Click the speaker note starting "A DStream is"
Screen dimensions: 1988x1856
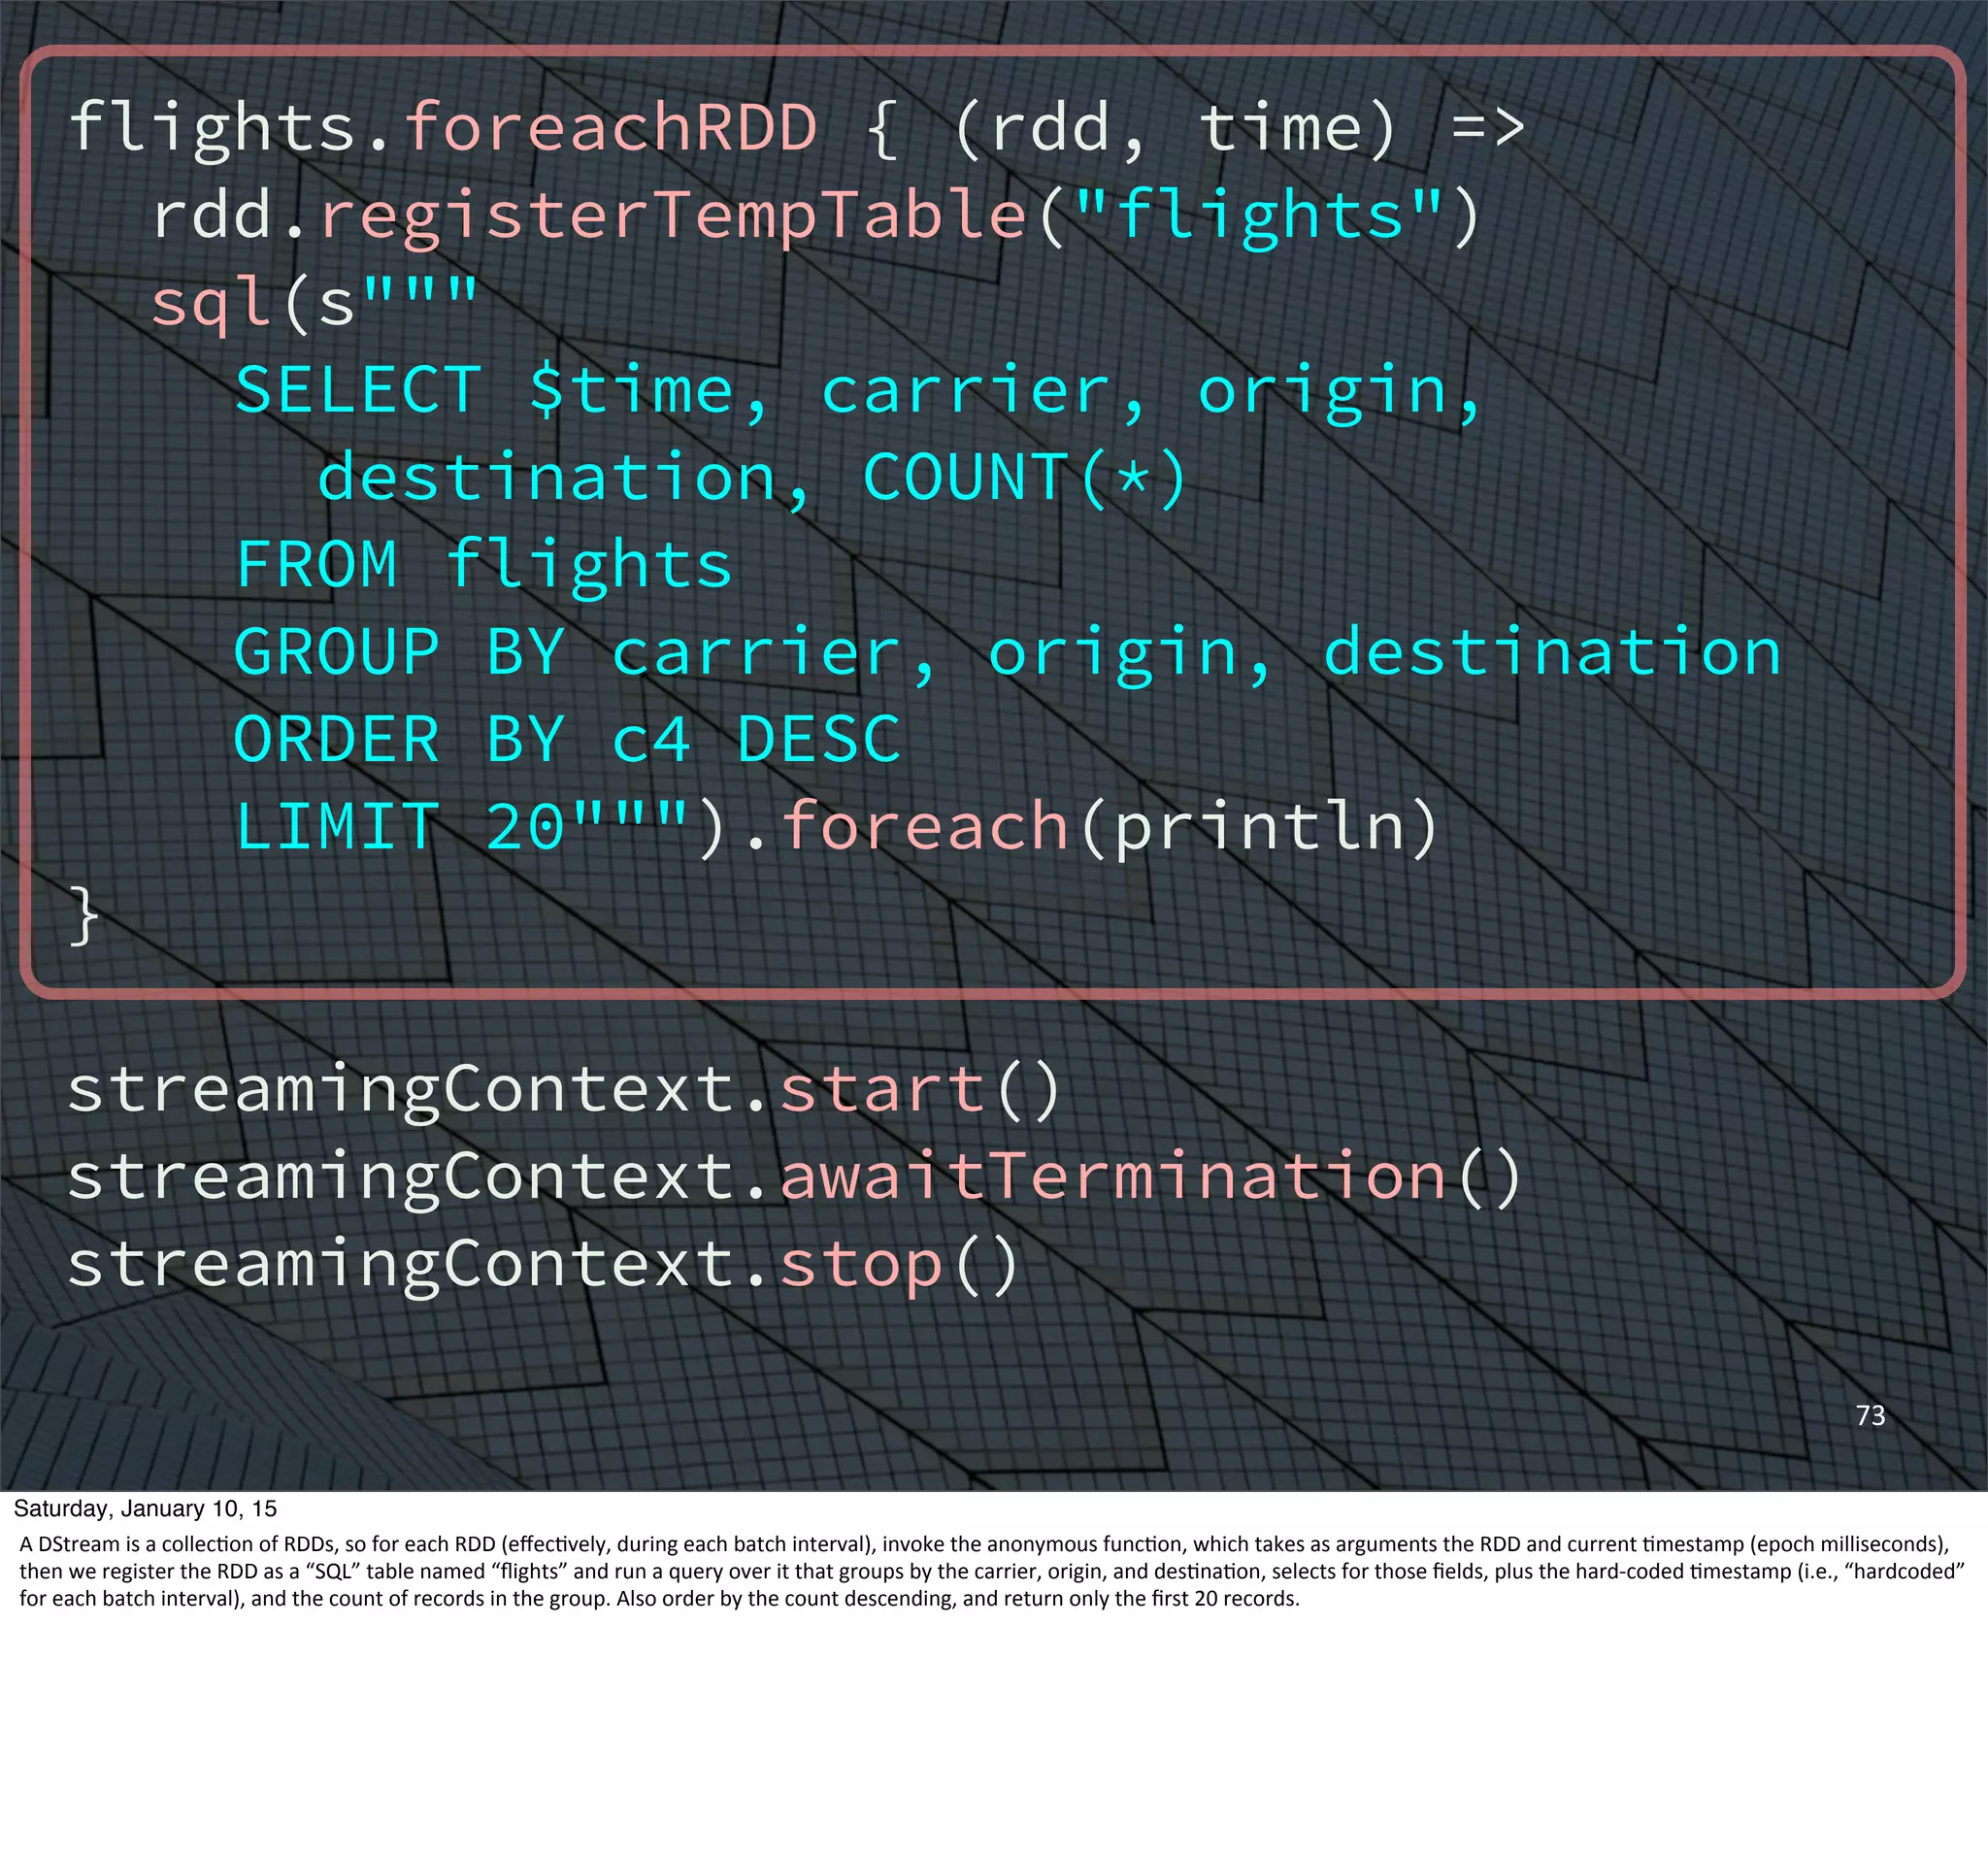point(992,1571)
